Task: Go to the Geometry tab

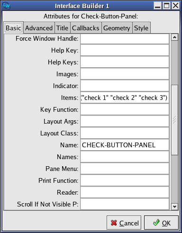Action: [x=117, y=28]
